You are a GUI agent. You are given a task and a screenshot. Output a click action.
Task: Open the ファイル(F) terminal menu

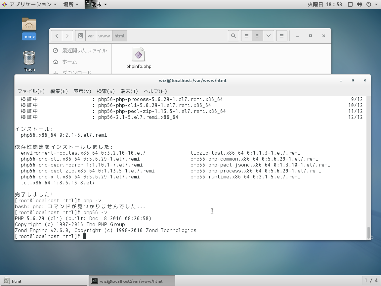(31, 91)
